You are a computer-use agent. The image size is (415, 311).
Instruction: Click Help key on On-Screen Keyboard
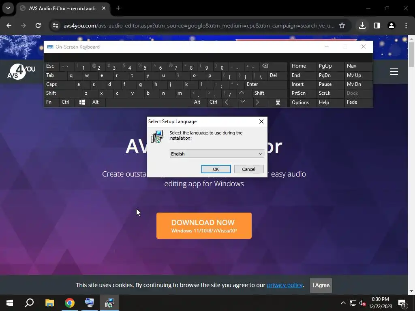point(330,102)
